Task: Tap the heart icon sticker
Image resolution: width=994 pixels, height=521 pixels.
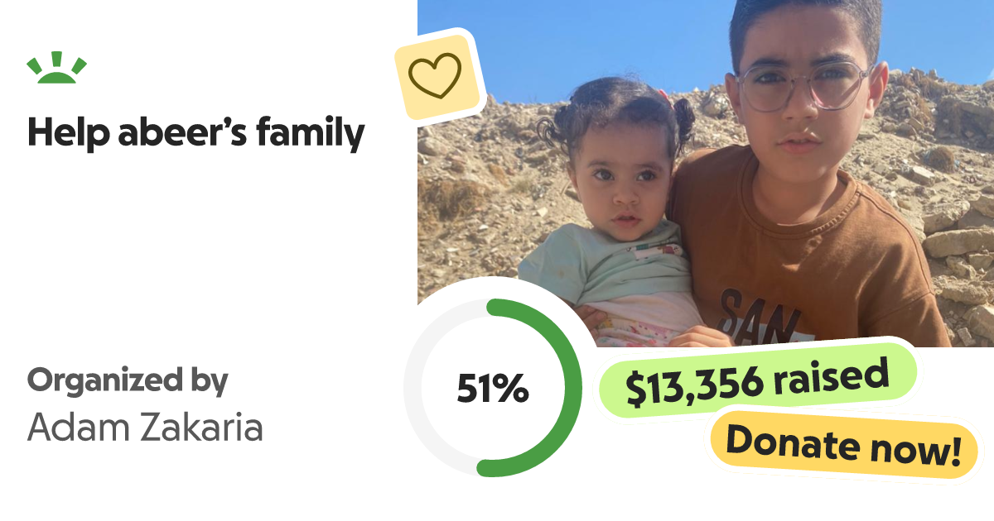Action: (436, 75)
